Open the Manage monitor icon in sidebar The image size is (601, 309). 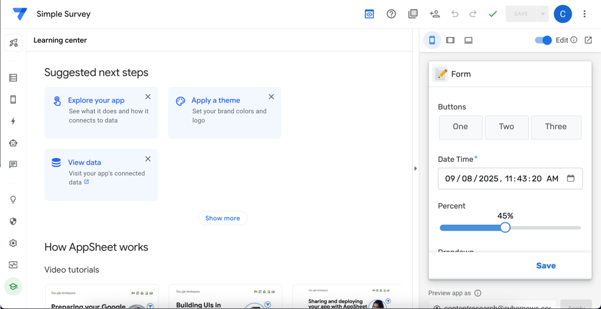coord(13,264)
